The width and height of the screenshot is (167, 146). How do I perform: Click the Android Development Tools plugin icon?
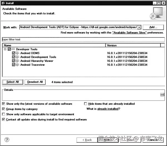(x=18, y=57)
